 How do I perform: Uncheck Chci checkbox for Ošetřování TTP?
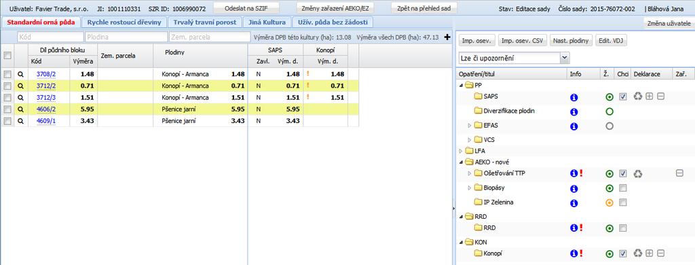pyautogui.click(x=623, y=173)
